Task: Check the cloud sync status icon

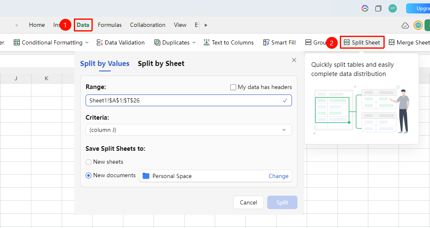Action: [405, 26]
